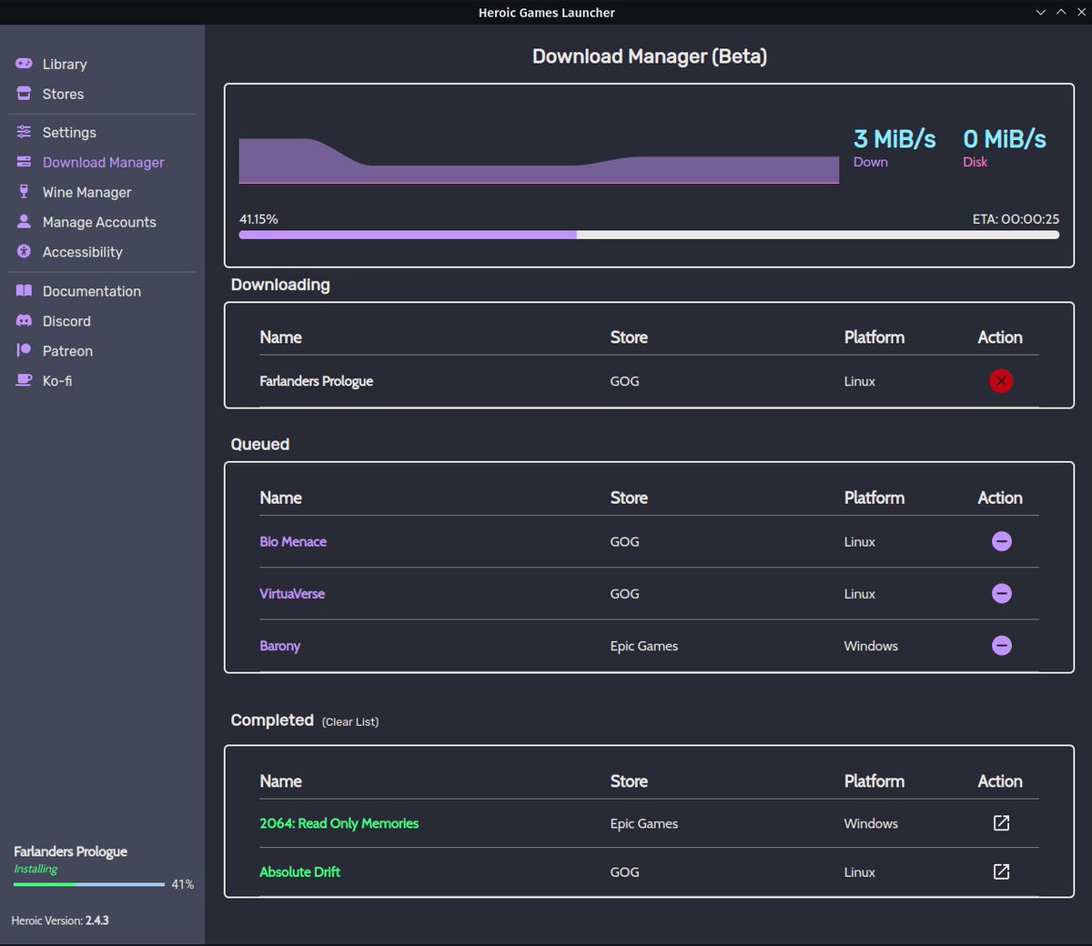
Task: Click the 3 MiB/s Down value
Action: coord(895,138)
